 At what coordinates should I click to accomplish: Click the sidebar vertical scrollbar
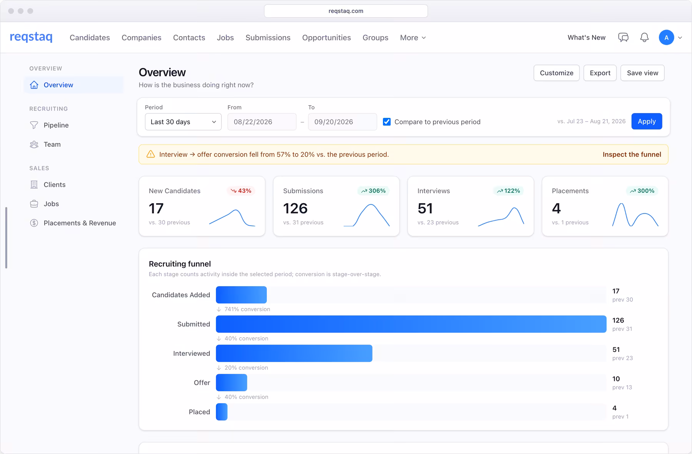(6, 238)
